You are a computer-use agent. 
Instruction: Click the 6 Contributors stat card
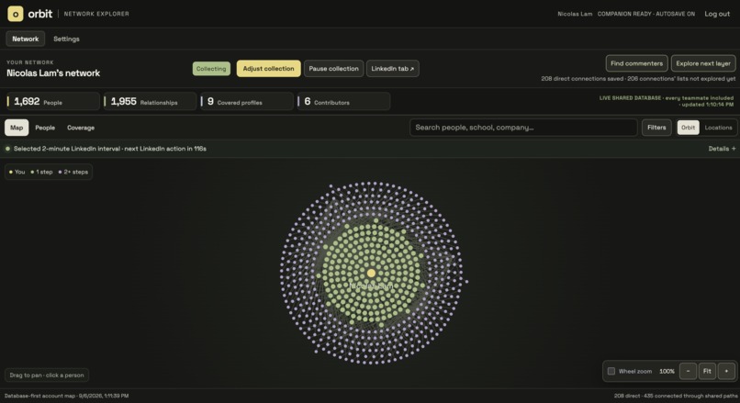tap(343, 102)
